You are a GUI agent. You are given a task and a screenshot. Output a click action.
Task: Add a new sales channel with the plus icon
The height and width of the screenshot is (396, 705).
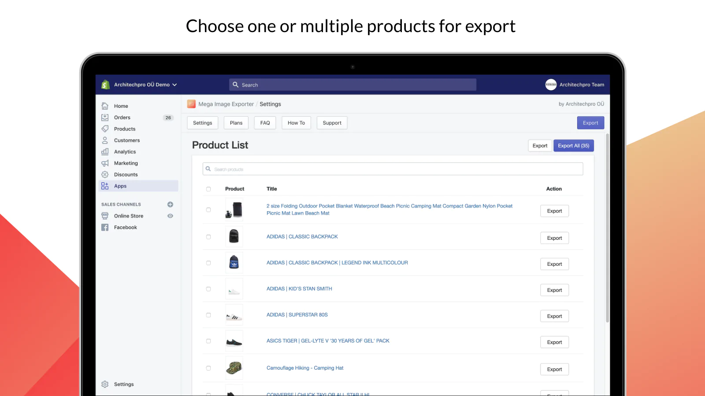[x=170, y=204]
